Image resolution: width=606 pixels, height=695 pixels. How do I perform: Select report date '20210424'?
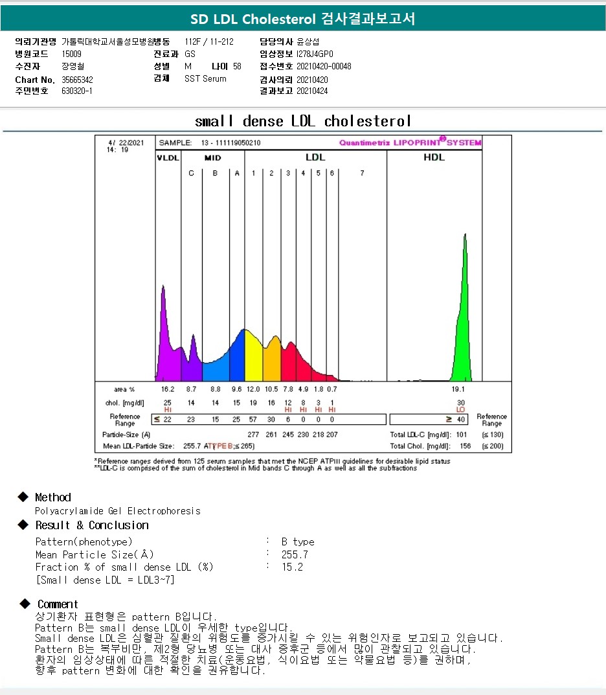[x=312, y=91]
